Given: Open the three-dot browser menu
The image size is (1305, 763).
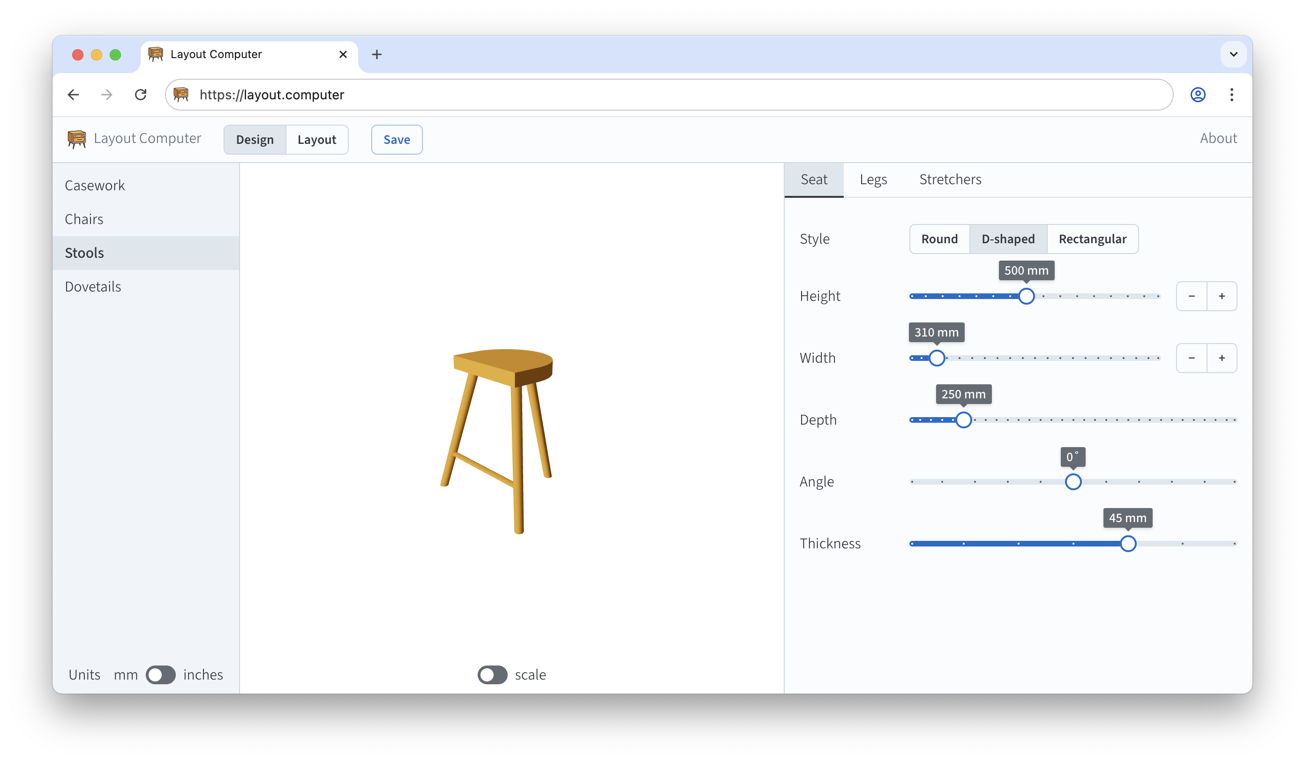Looking at the screenshot, I should (x=1231, y=95).
